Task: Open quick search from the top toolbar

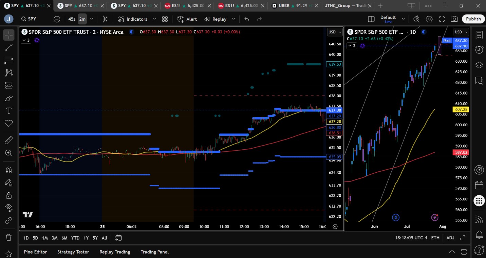Action: coord(416,19)
